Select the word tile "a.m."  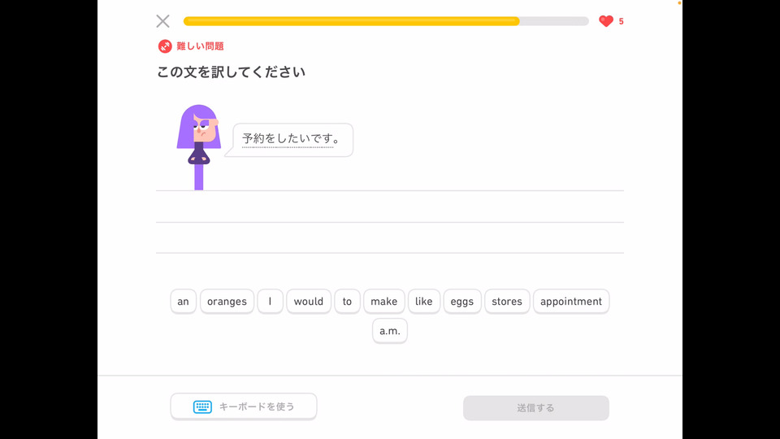click(x=390, y=331)
